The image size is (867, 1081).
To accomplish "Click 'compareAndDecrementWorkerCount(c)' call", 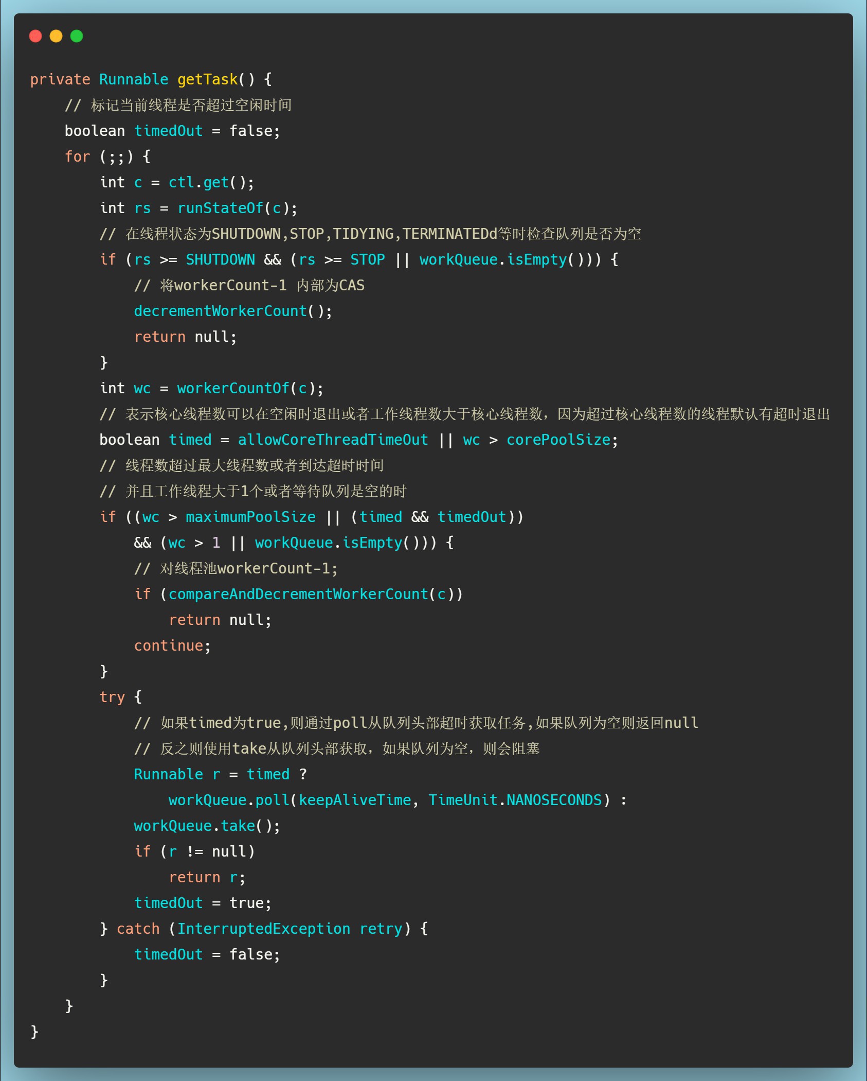I will (311, 594).
